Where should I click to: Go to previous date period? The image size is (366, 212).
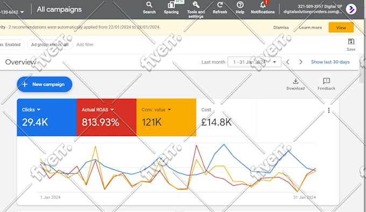point(288,62)
